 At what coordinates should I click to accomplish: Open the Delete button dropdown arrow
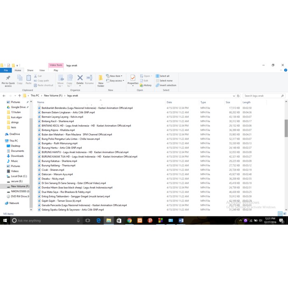(80, 86)
